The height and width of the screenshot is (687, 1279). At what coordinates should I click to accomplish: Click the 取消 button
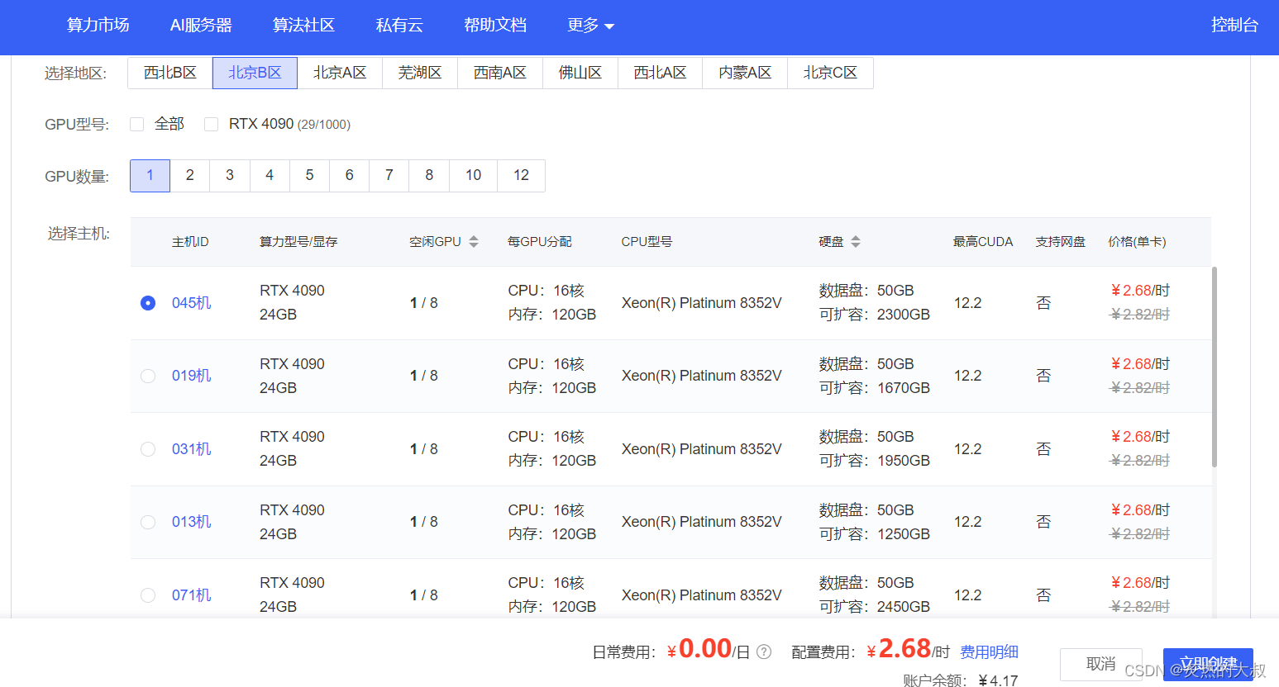point(1100,664)
